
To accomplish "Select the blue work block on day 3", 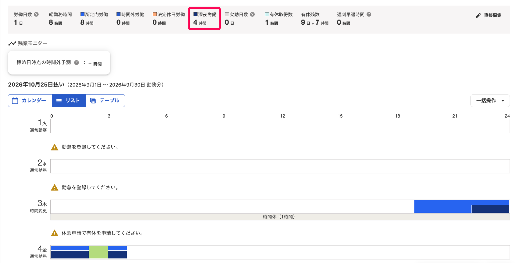I will pyautogui.click(x=443, y=206).
